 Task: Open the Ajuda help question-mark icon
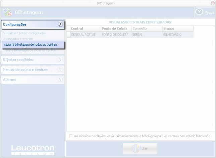(x=199, y=12)
